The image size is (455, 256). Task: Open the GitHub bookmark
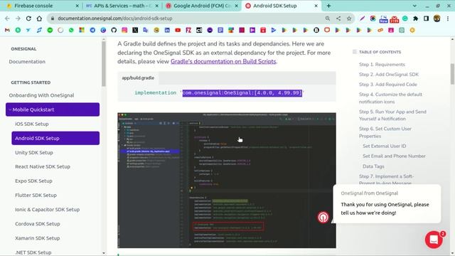pos(114,30)
